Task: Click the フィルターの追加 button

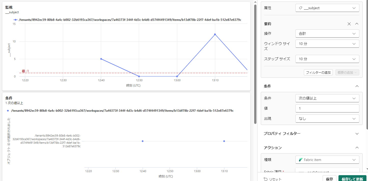Action: [318, 72]
